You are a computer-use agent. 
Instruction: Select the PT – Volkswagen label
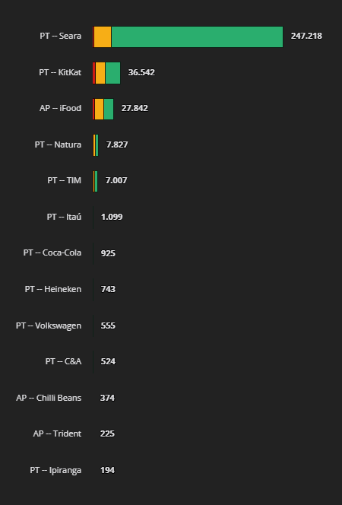(x=49, y=326)
